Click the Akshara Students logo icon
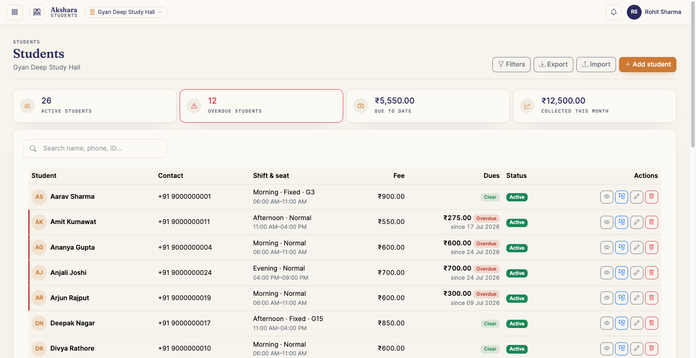Screen dimensions: 696x358 point(37,12)
